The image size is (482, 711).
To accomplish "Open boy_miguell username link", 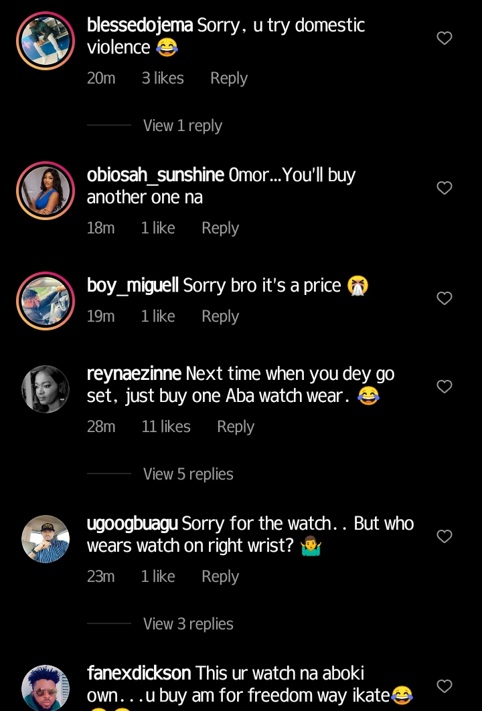I will 133,286.
